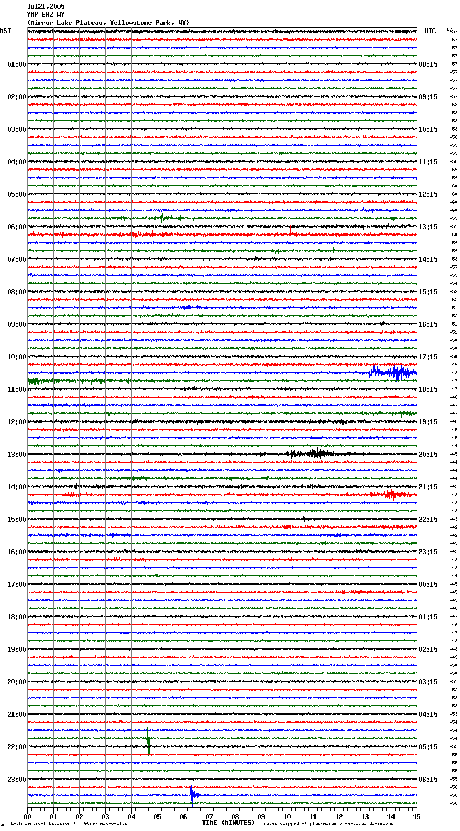This screenshot has height=831, width=460.
Task: Click the MST axis header
Action: (x=5, y=31)
